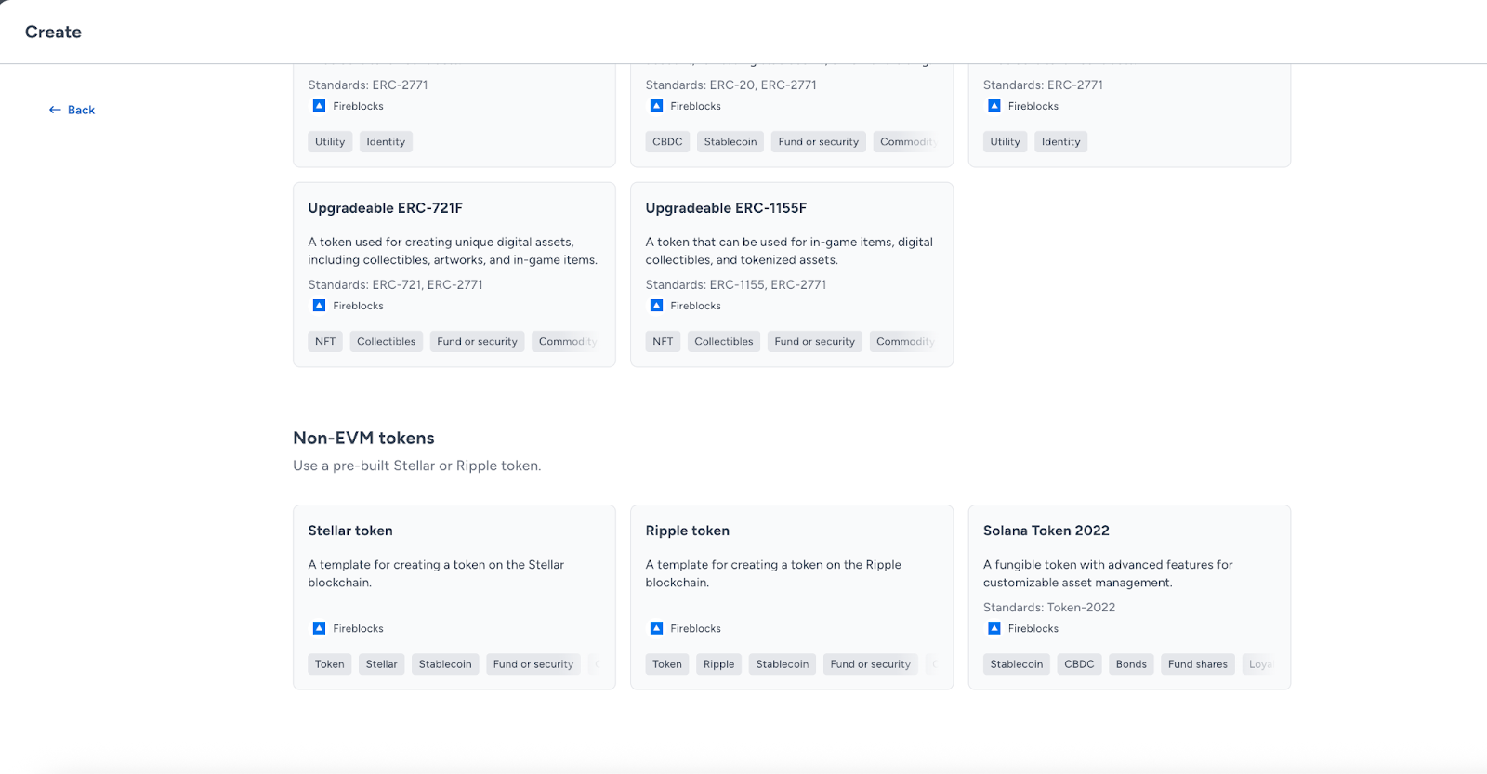Viewport: 1487px width, 774px height.
Task: Click Stablecoin tag next to top CBDC tag
Action: [x=730, y=142]
